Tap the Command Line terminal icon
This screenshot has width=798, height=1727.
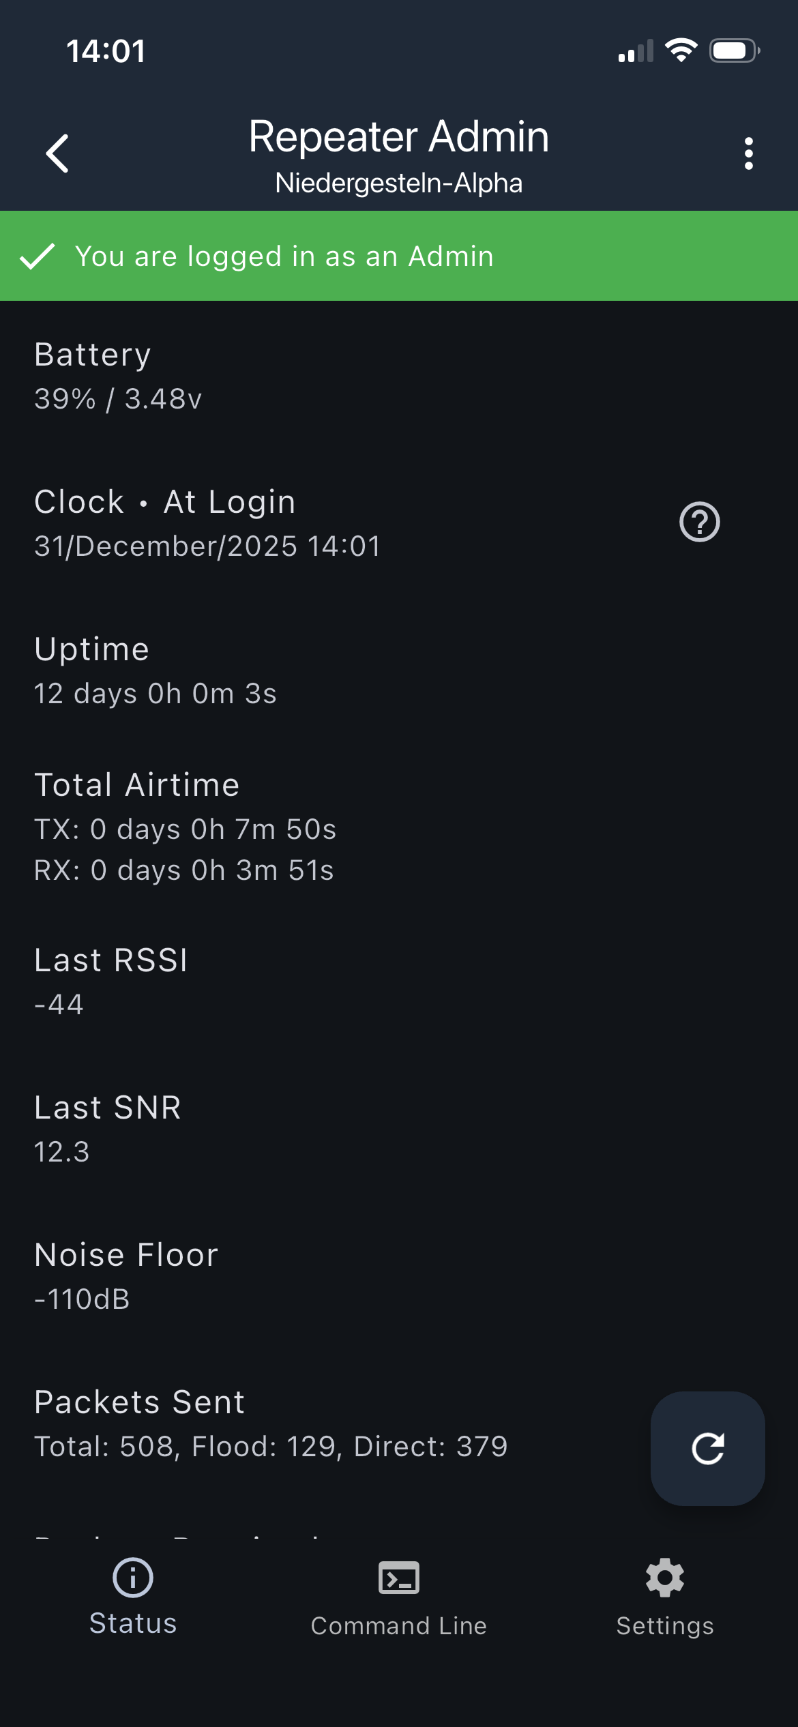pyautogui.click(x=399, y=1577)
